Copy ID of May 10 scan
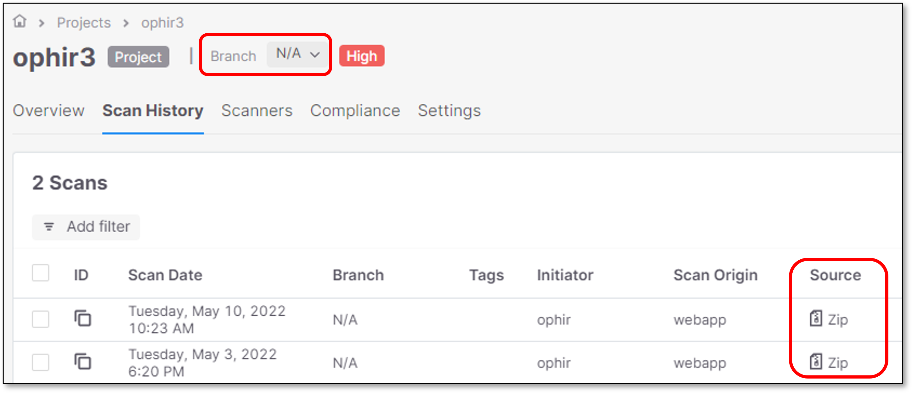912x393 pixels. 82,318
